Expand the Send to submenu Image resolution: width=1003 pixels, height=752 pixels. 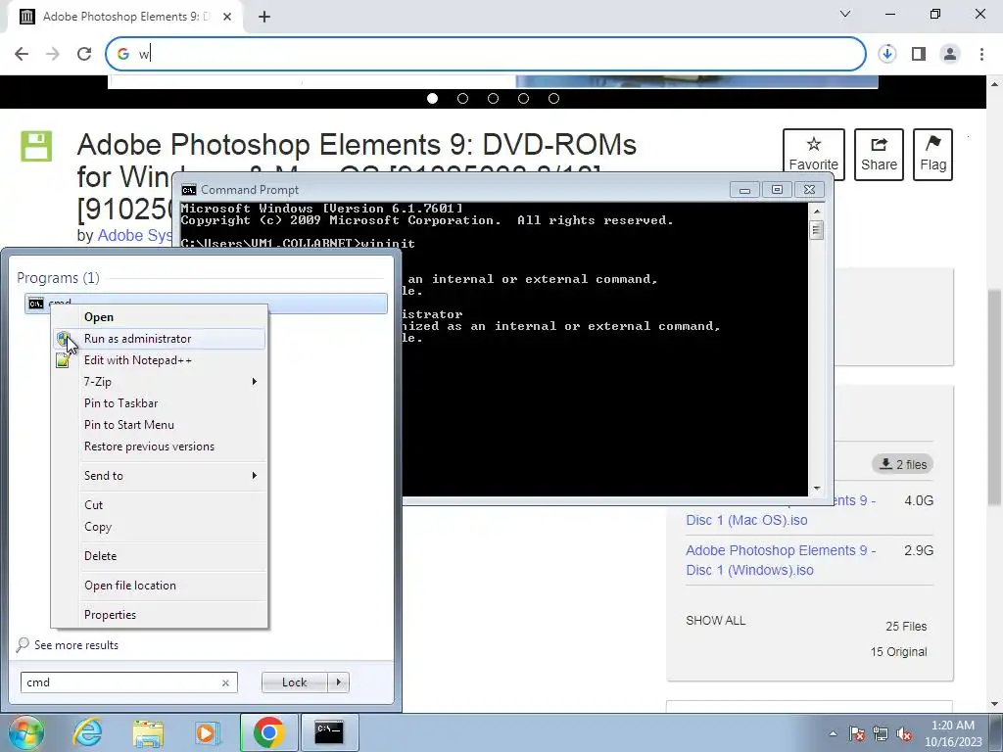(x=159, y=476)
